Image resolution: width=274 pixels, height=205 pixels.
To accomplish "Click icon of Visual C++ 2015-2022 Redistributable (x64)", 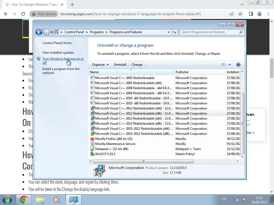I will click(92, 128).
